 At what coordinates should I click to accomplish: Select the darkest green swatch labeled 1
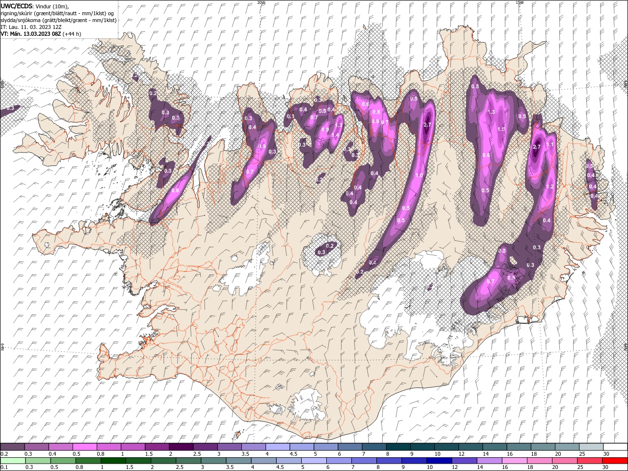click(113, 461)
